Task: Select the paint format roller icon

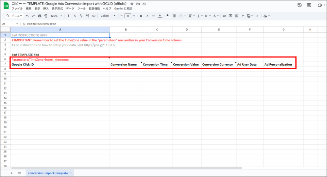Action: 46,16
